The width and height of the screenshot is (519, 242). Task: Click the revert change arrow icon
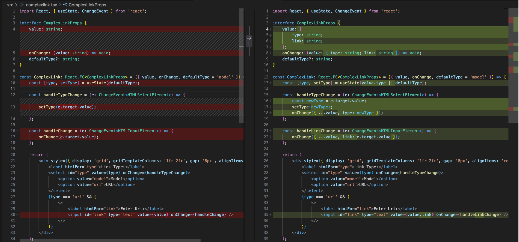click(249, 38)
